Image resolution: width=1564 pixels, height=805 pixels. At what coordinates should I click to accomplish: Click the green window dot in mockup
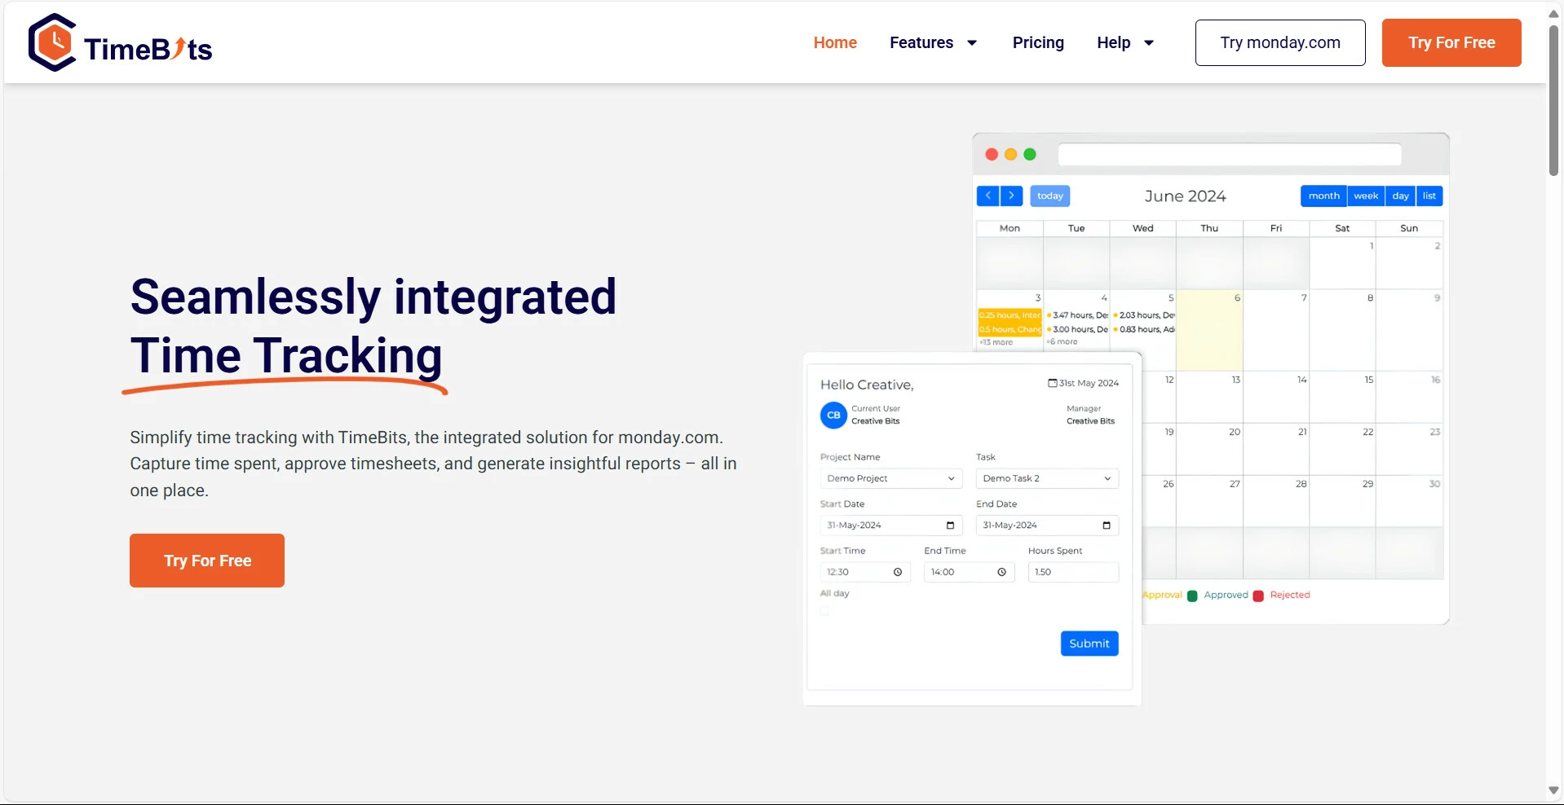coord(1030,154)
